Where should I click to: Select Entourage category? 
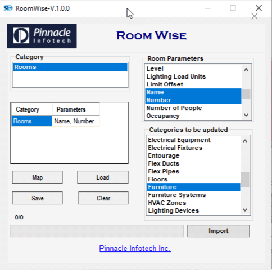pos(193,155)
